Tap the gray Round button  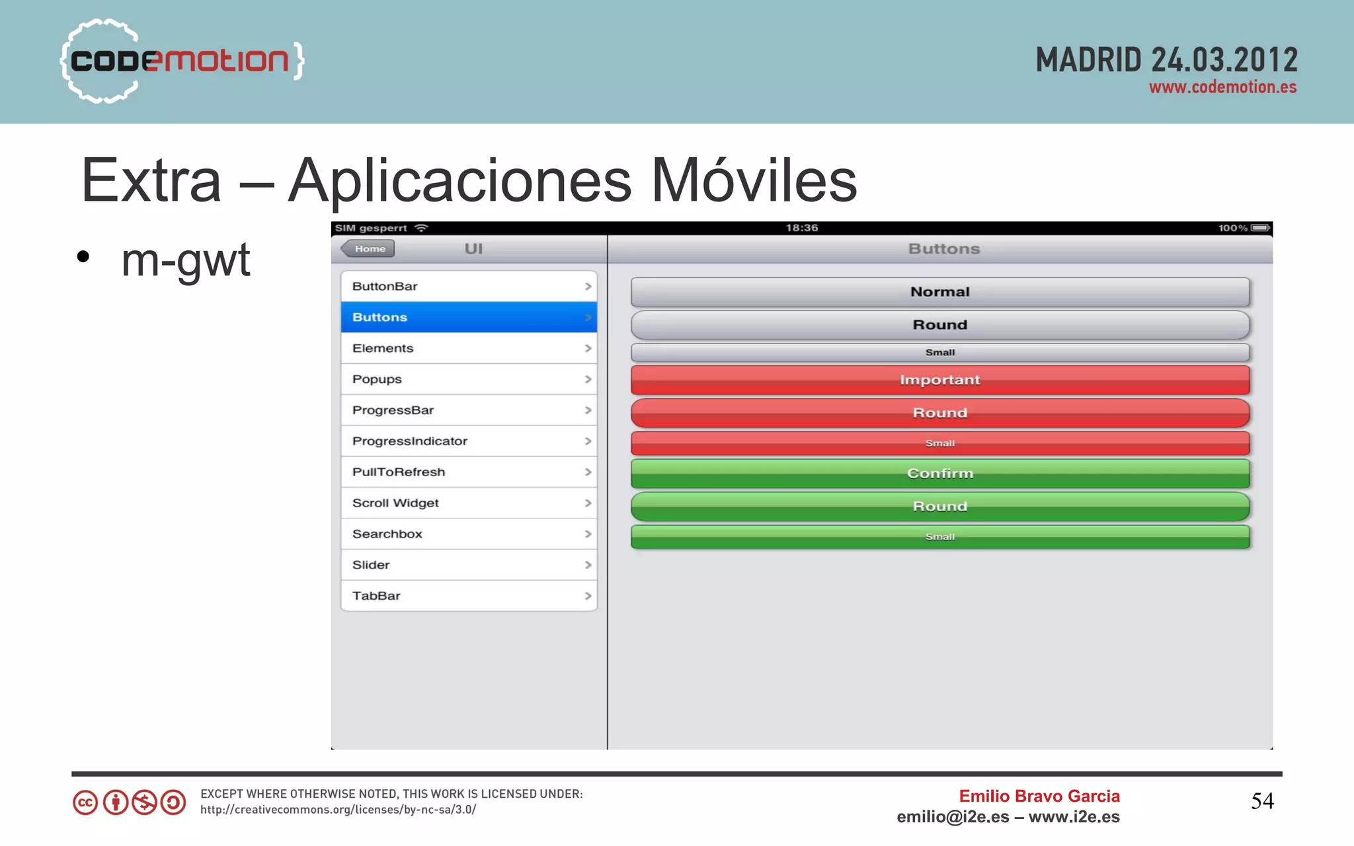pyautogui.click(x=940, y=325)
